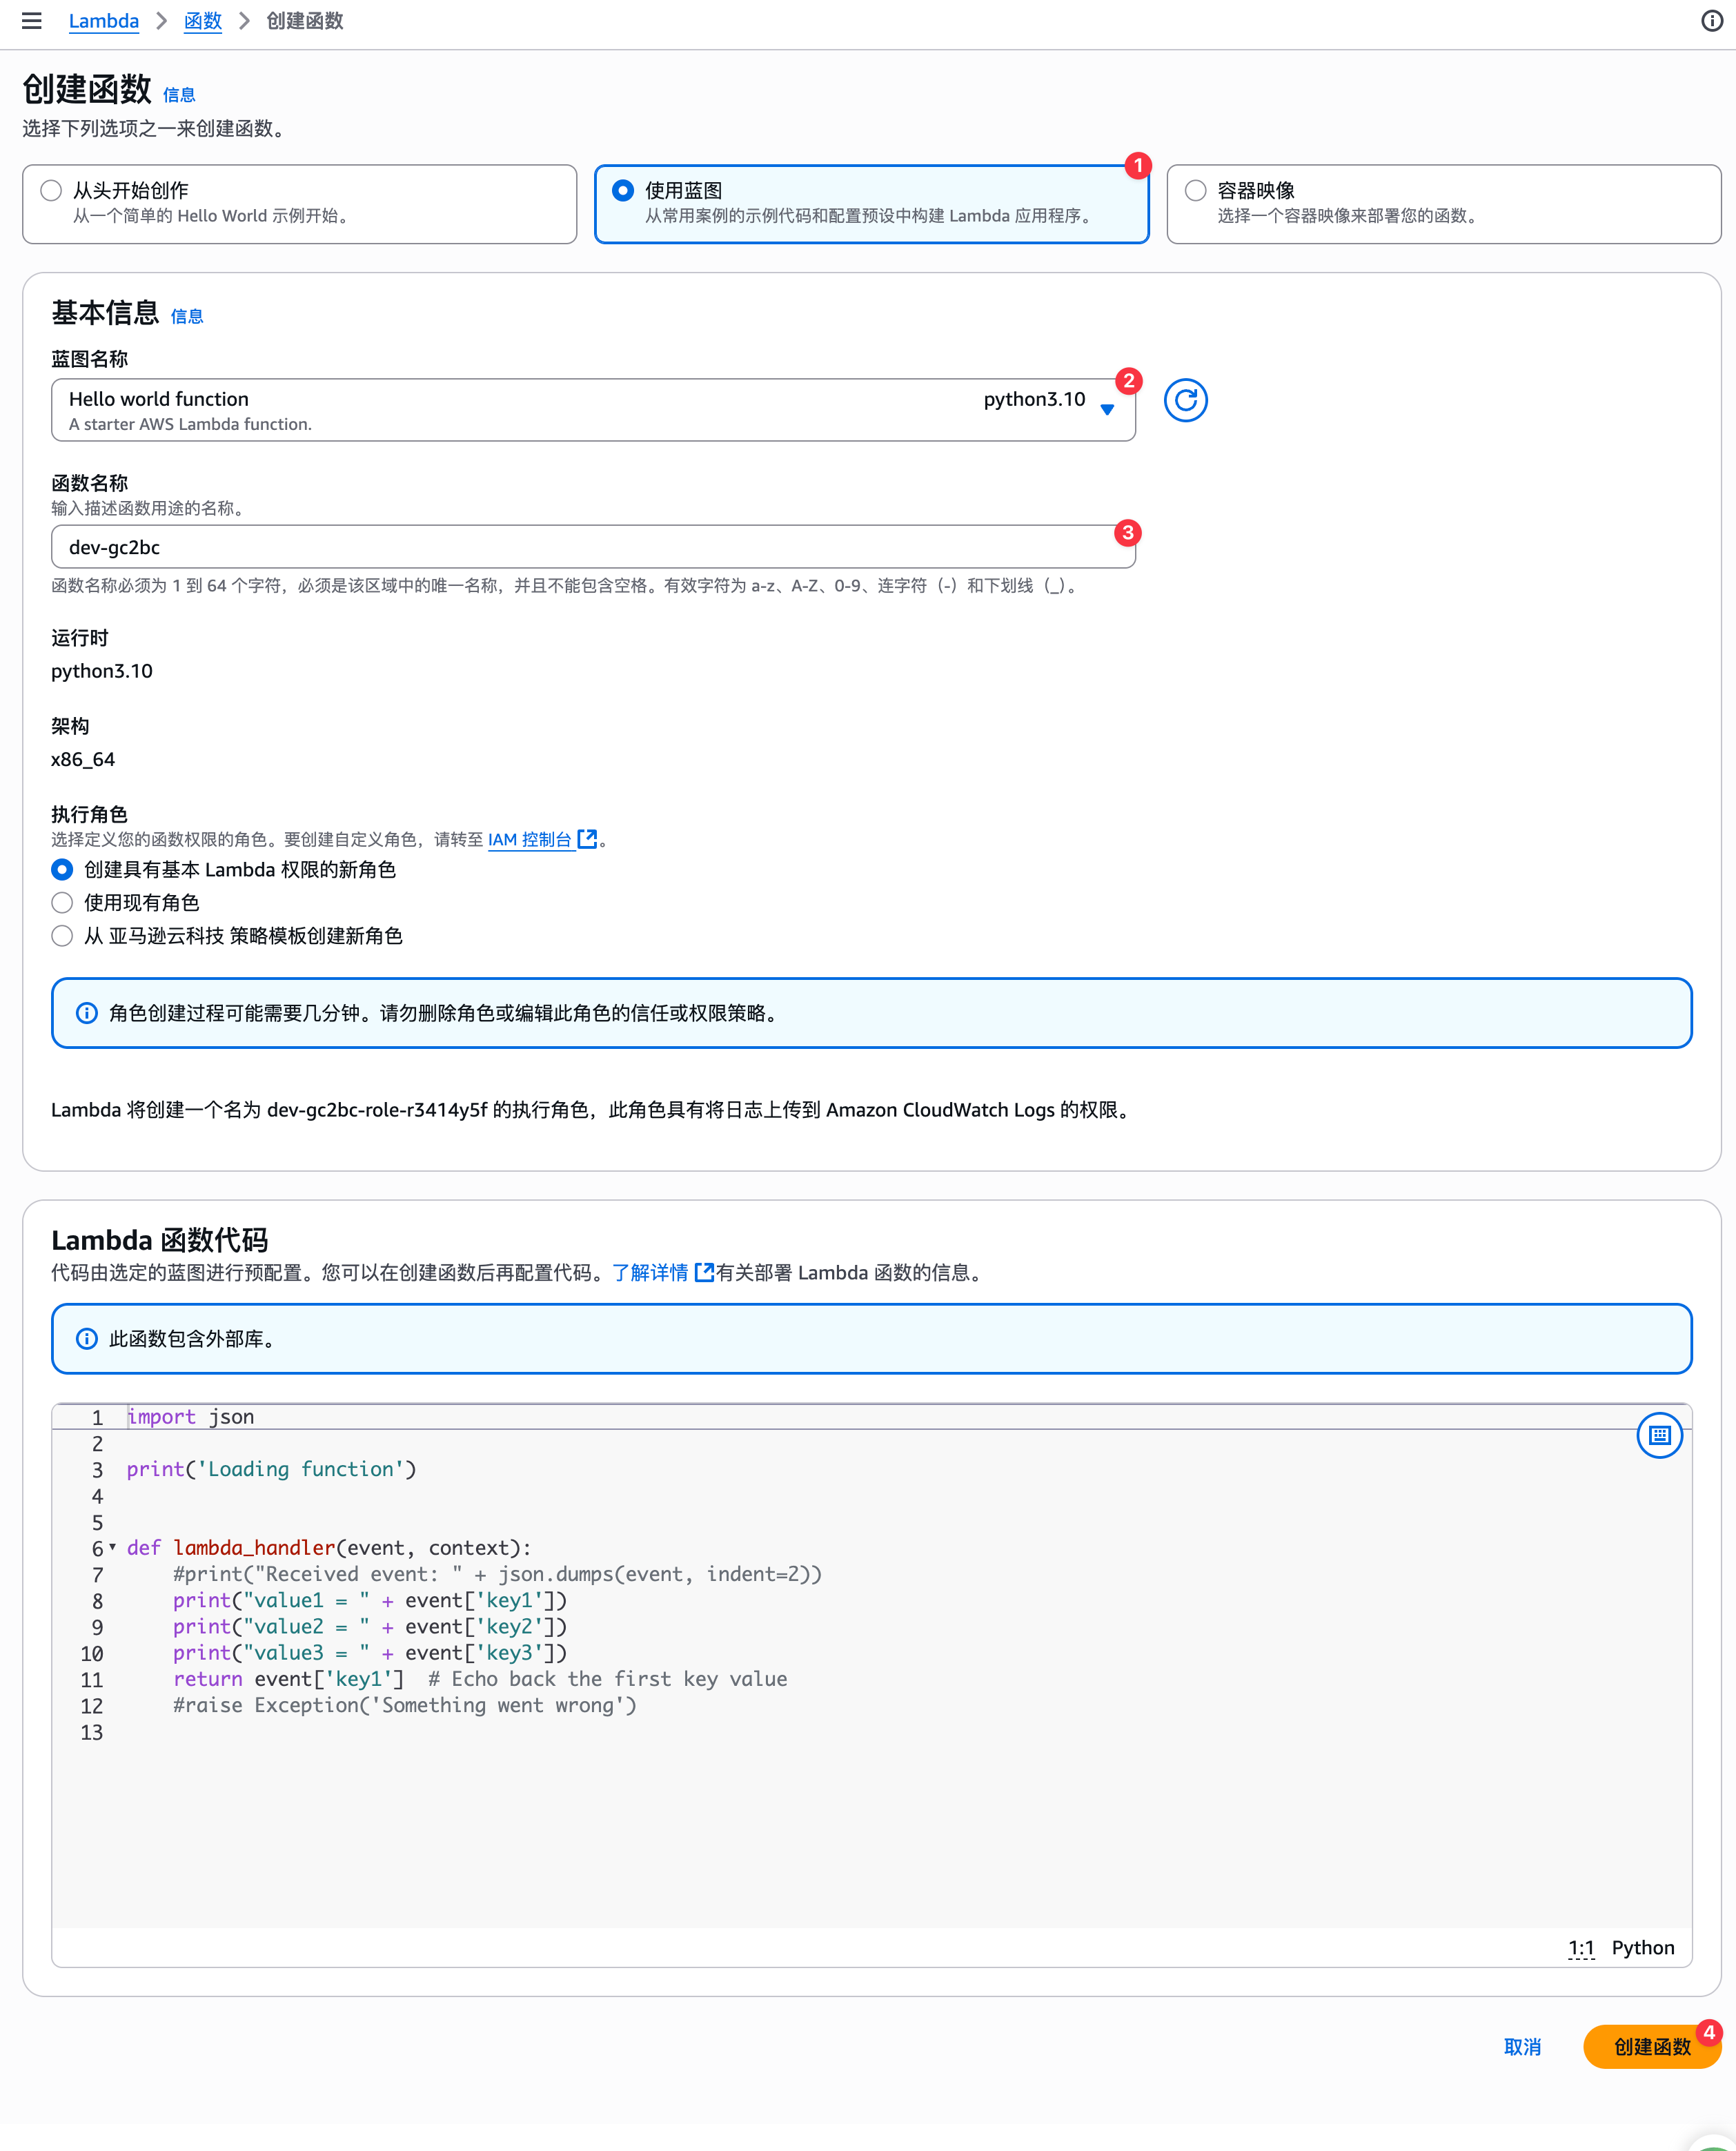The width and height of the screenshot is (1736, 2151).
Task: Go to the 函数 breadcrumb link
Action: click(202, 21)
